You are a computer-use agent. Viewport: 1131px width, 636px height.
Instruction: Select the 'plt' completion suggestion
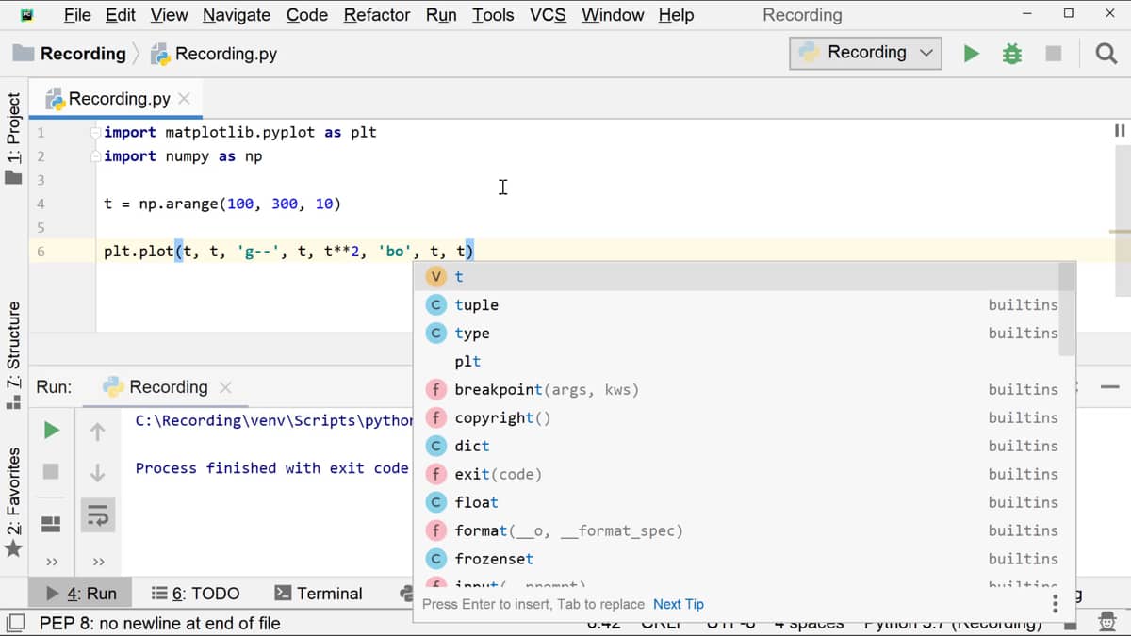tap(738, 362)
